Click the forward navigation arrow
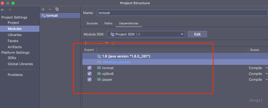 [10, 10]
